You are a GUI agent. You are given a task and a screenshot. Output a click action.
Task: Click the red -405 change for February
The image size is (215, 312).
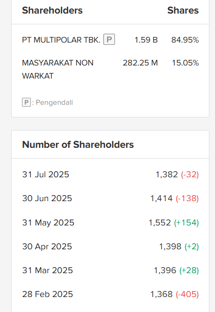click(x=187, y=294)
